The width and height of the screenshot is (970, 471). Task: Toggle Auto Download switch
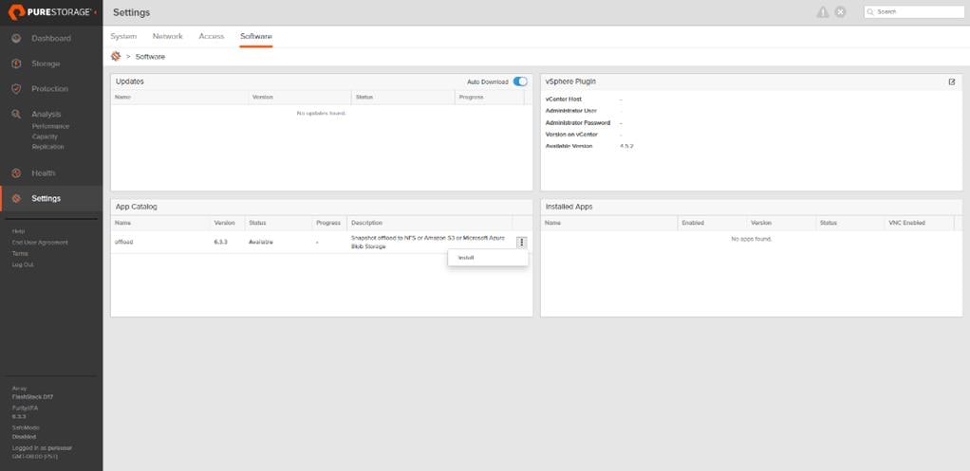click(520, 82)
